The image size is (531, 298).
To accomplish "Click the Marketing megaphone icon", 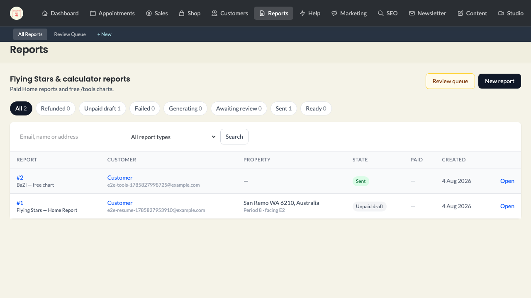I will coord(334,13).
